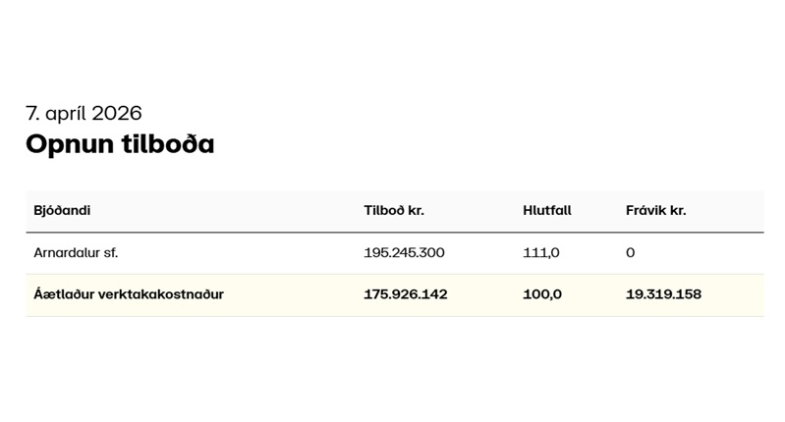Click "kr." in the Tilboð kr. header

(416, 210)
